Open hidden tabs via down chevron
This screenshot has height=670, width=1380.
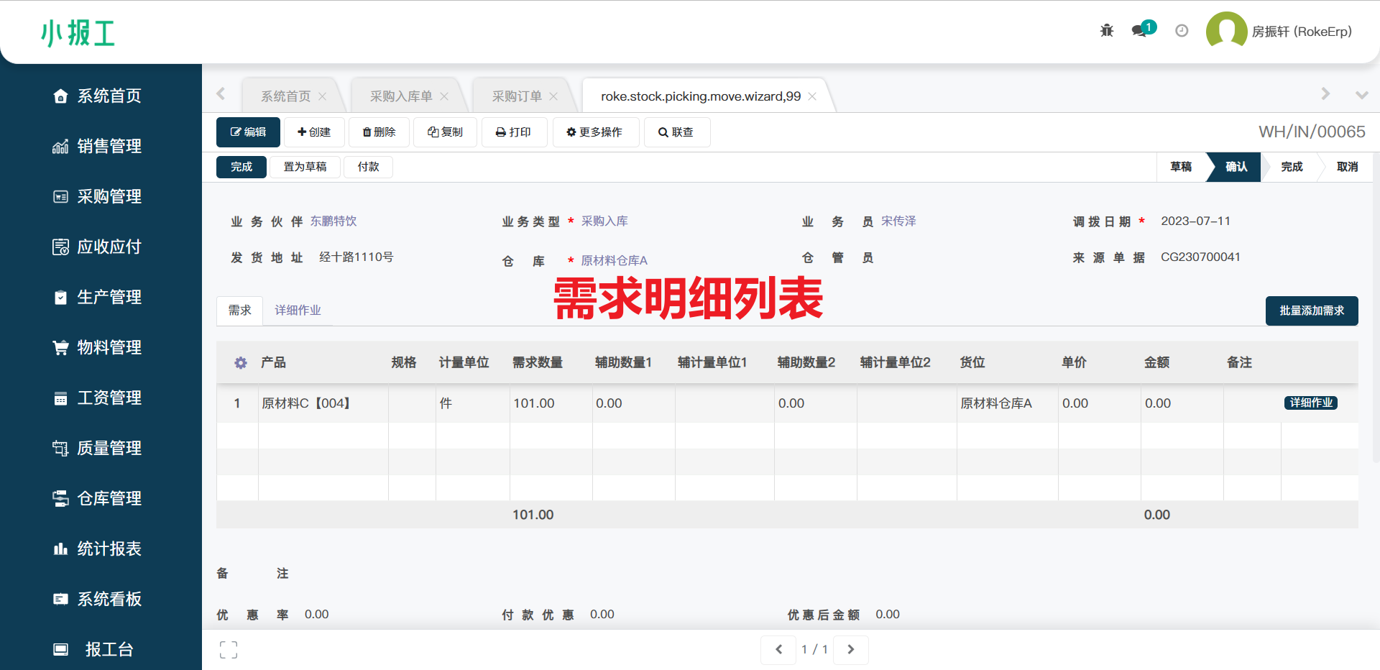[x=1361, y=94]
